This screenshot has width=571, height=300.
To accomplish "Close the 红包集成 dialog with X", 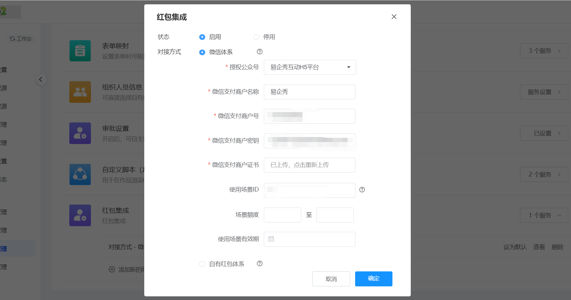I will point(394,17).
